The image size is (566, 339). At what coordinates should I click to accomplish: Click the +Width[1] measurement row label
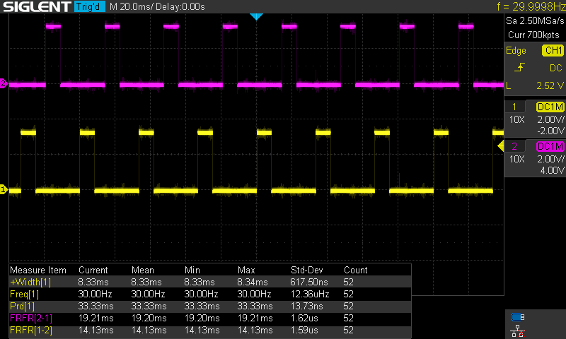click(30, 282)
